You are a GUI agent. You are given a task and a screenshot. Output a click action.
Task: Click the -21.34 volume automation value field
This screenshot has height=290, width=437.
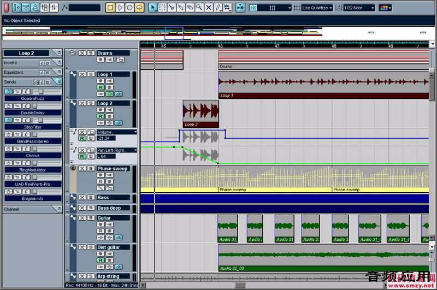[x=106, y=138]
